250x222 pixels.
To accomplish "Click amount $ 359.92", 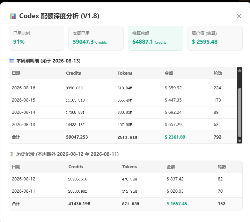I will (x=173, y=88).
